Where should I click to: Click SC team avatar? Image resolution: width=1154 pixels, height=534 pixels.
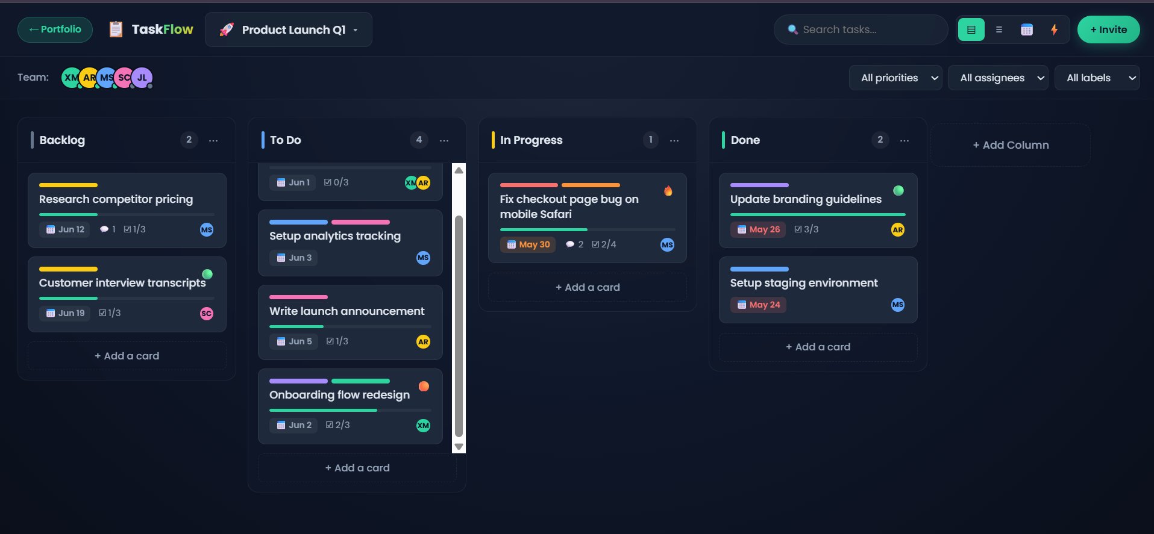point(124,78)
